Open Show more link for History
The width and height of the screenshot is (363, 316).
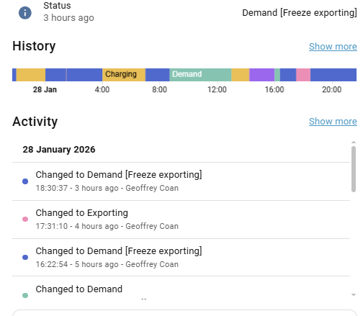pyautogui.click(x=333, y=47)
